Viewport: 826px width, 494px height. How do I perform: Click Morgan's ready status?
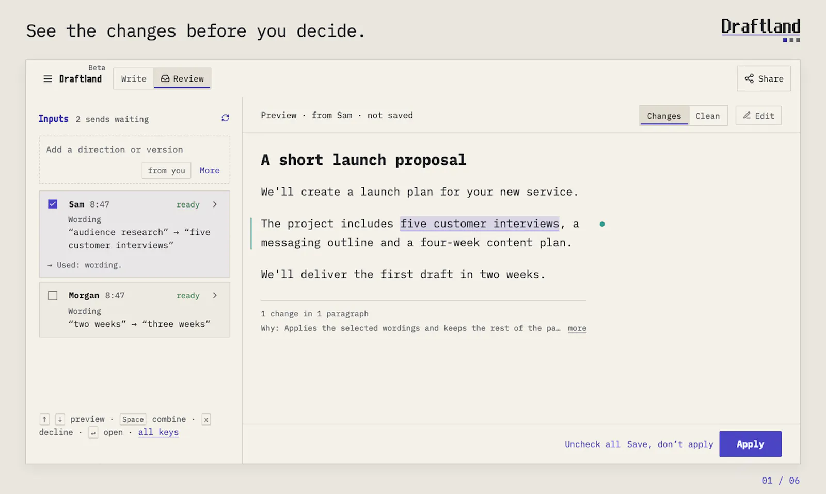click(x=188, y=296)
